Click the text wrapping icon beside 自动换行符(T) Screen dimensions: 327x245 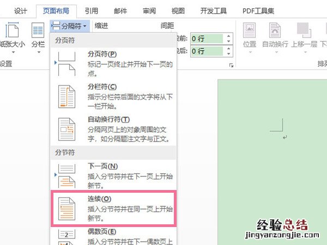click(66, 129)
